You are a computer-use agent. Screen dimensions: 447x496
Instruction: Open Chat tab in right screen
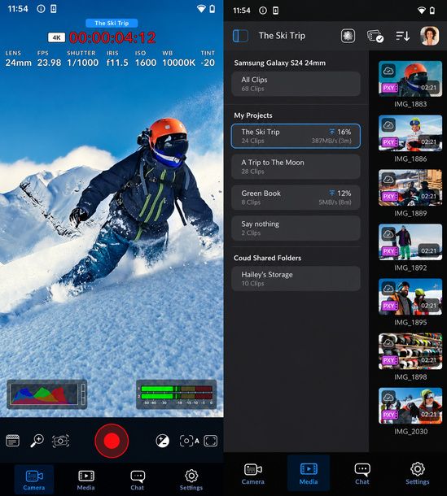click(362, 473)
